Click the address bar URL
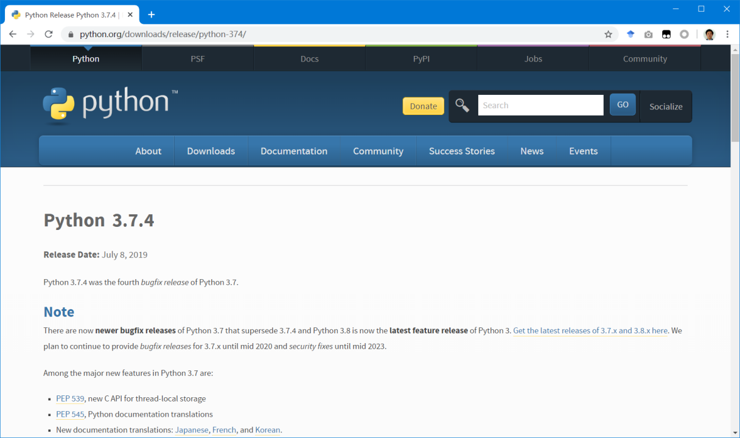 click(163, 34)
